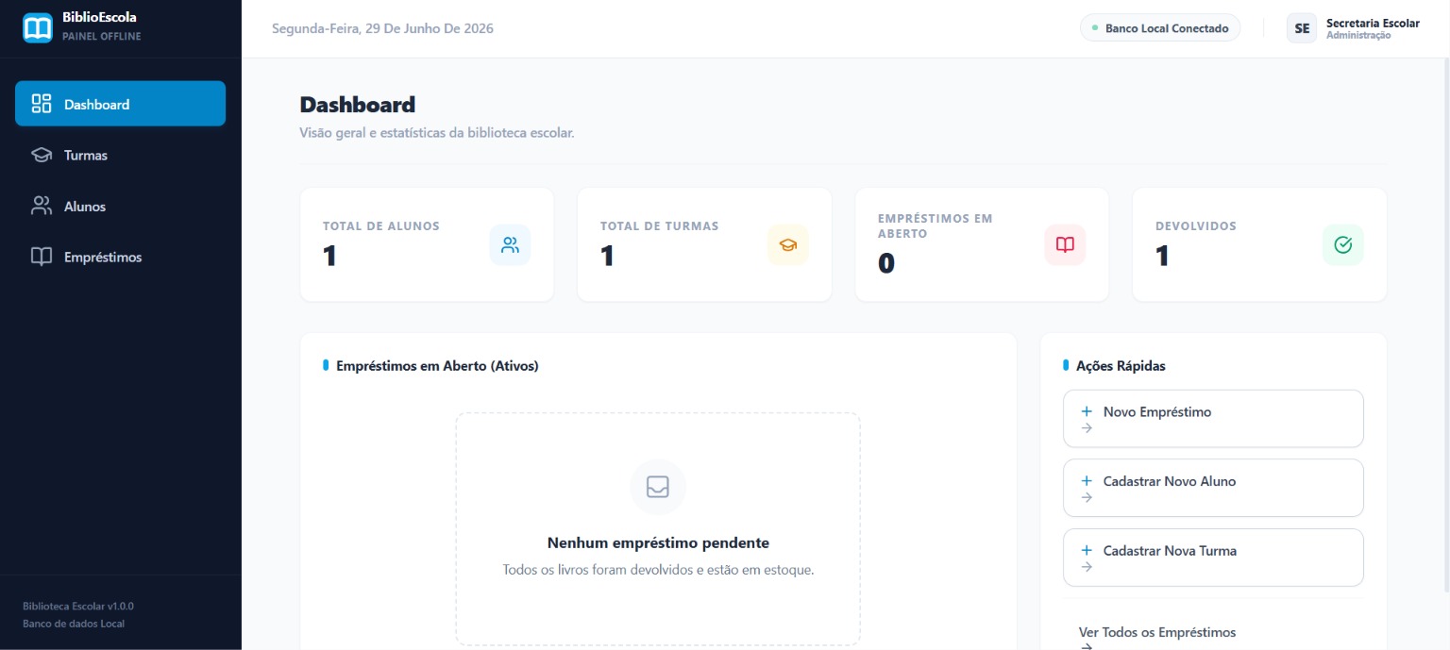Click the BiblioEscola book logo icon
Image resolution: width=1450 pixels, height=650 pixels.
pyautogui.click(x=38, y=28)
